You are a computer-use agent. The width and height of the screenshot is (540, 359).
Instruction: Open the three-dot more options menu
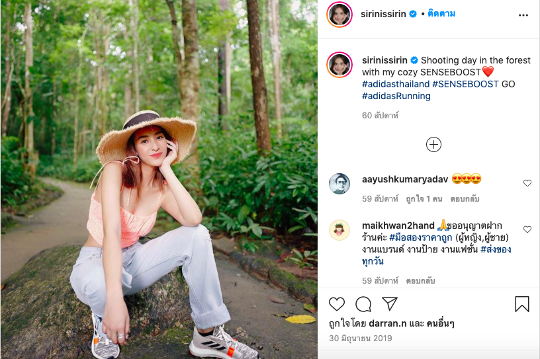click(x=523, y=15)
